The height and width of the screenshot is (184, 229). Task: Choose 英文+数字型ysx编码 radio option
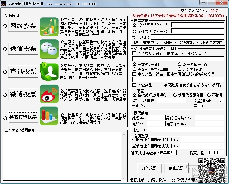pos(134,69)
